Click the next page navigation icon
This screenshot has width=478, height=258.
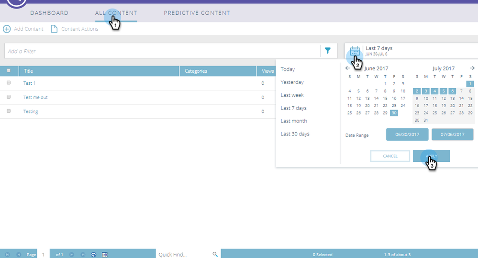coord(72,254)
